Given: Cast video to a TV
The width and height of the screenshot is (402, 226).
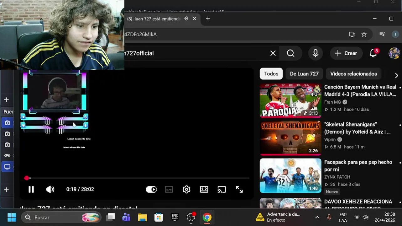Looking at the screenshot, I should click(222, 189).
